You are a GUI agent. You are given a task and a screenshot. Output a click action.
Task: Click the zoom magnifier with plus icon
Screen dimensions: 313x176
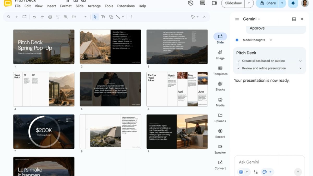pyautogui.click(x=66, y=17)
